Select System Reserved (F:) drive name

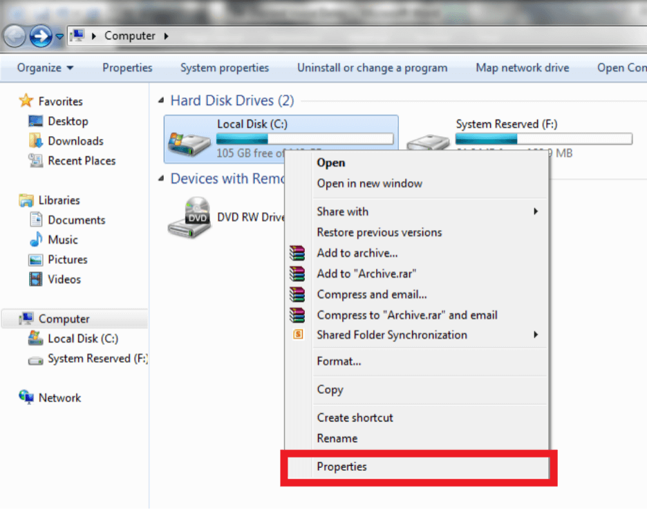[506, 124]
